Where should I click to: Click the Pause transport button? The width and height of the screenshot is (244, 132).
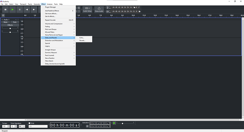pos(5,10)
